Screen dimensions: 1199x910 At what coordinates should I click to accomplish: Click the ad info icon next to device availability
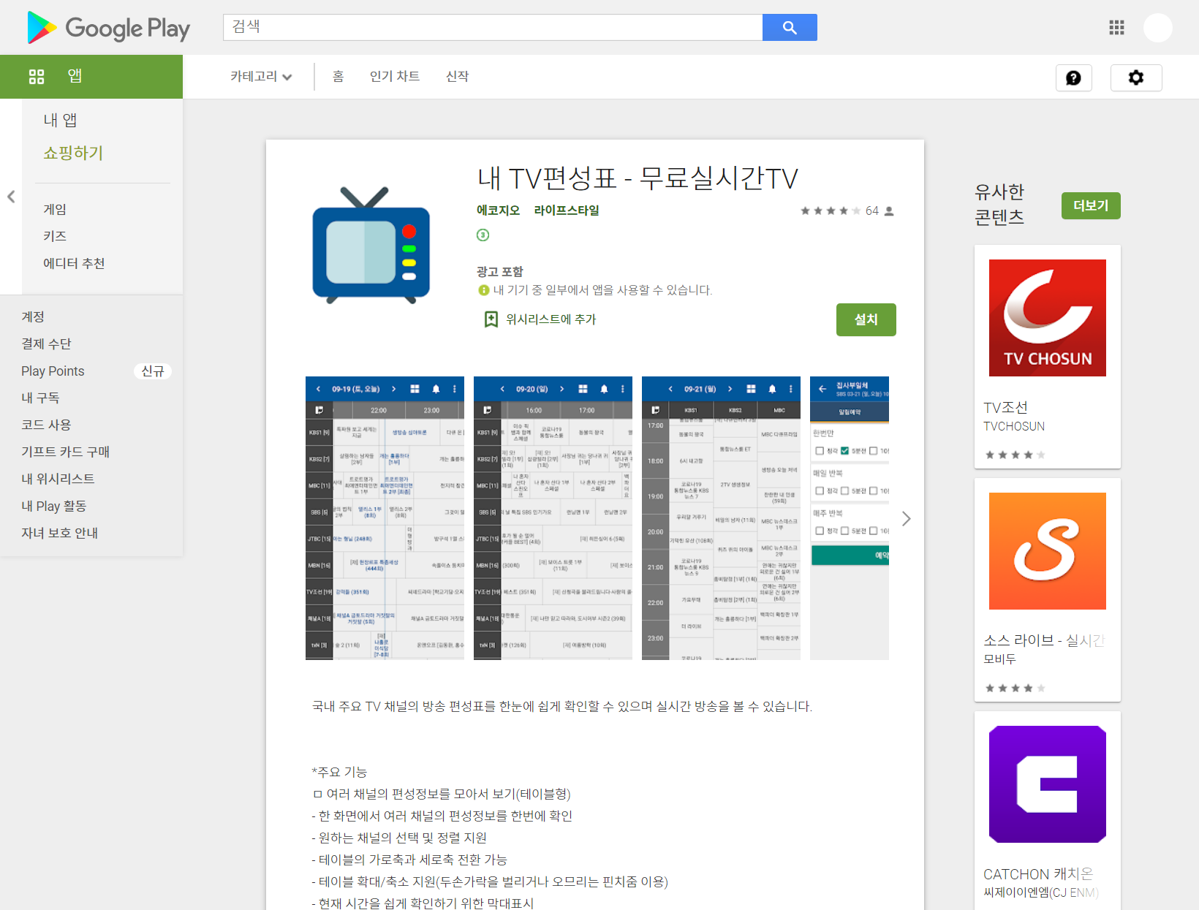(483, 290)
